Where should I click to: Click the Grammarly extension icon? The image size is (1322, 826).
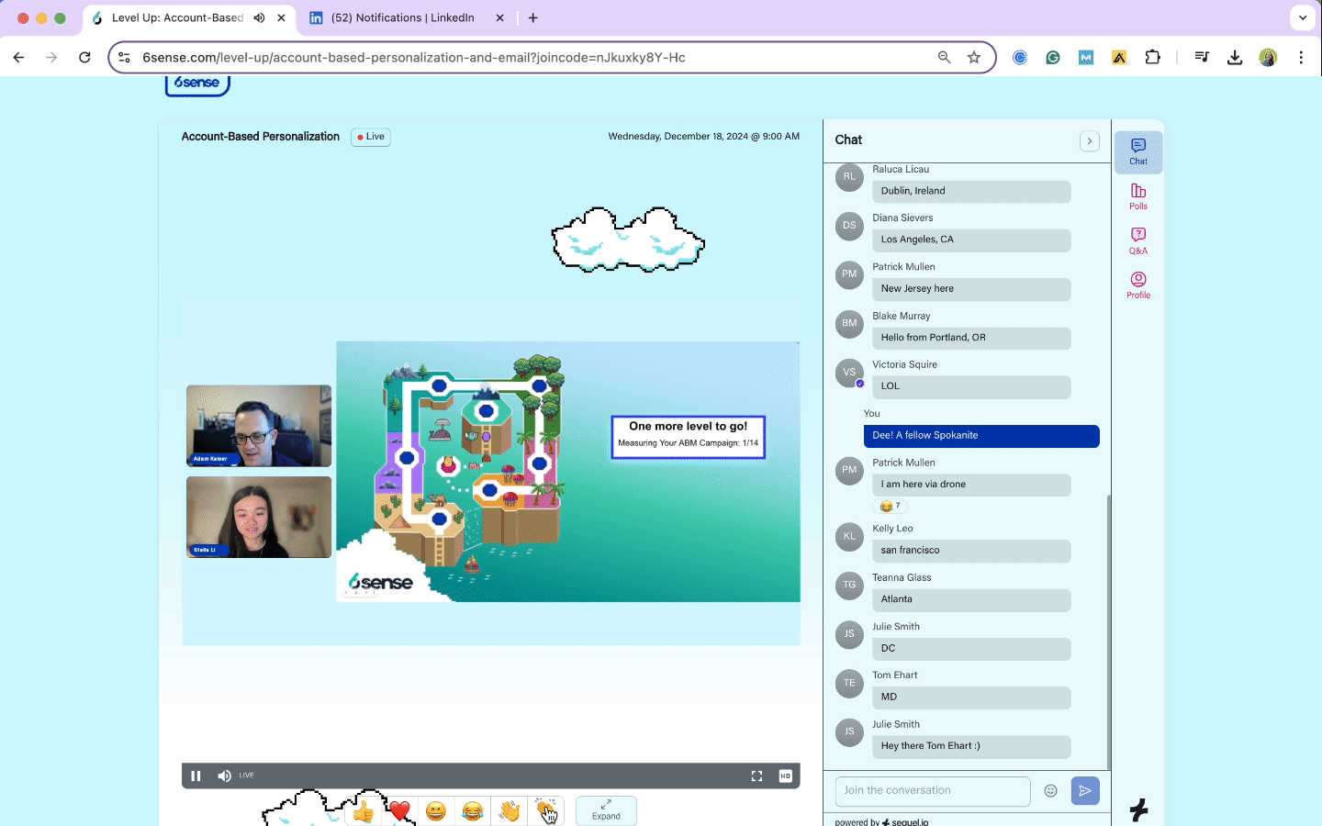(1053, 57)
